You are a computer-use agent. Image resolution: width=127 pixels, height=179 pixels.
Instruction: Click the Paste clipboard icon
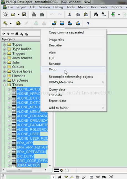click(86, 14)
